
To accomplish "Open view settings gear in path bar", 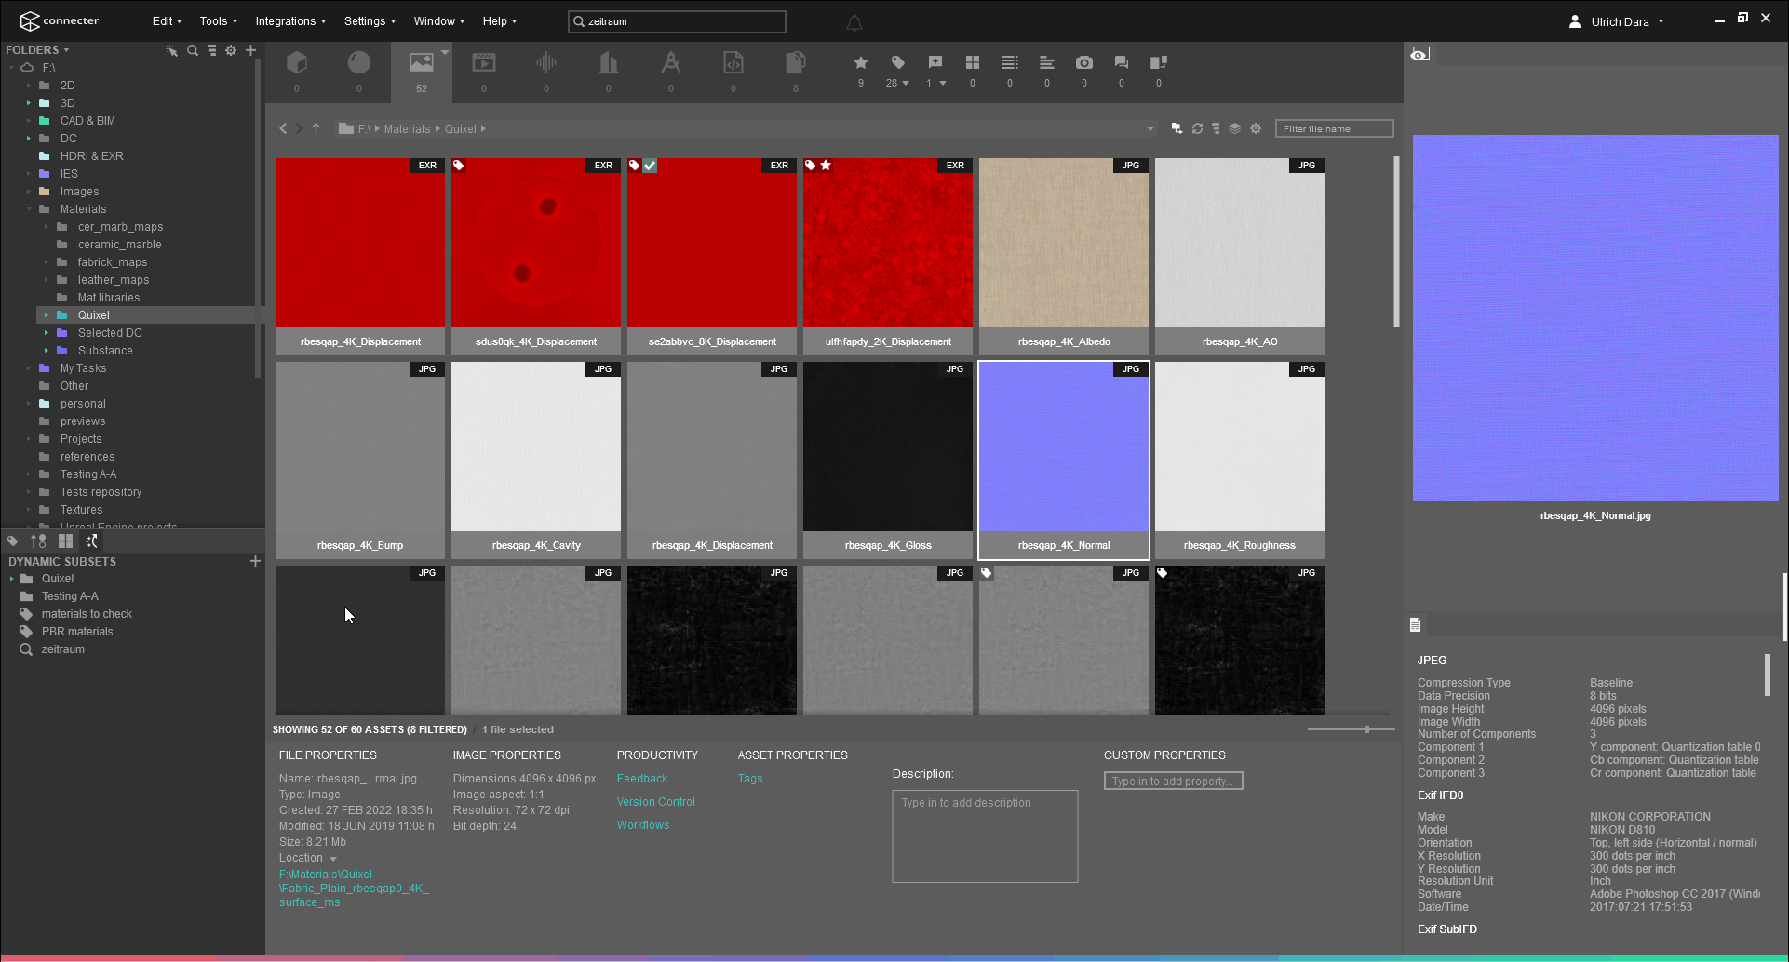I will pos(1256,128).
